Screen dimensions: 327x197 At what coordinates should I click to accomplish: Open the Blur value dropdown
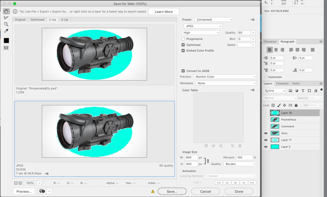point(253,39)
